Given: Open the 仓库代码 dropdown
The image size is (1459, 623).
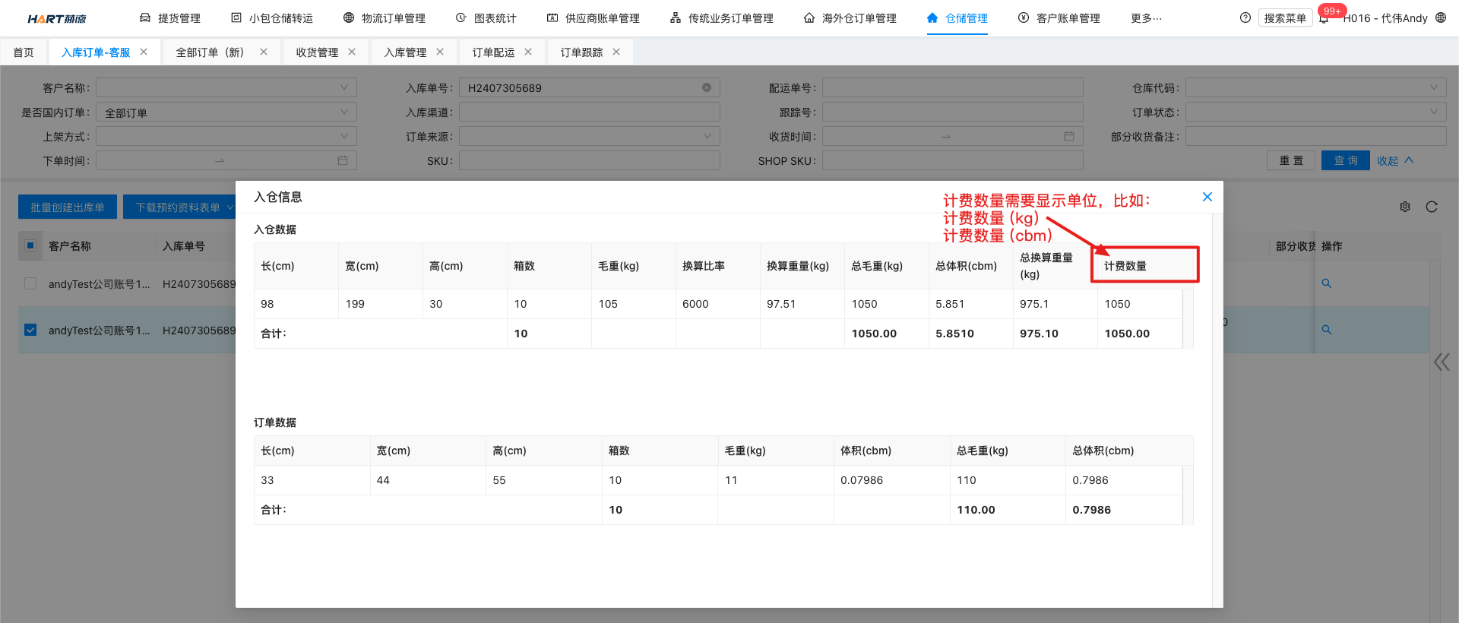Looking at the screenshot, I should [x=1315, y=87].
